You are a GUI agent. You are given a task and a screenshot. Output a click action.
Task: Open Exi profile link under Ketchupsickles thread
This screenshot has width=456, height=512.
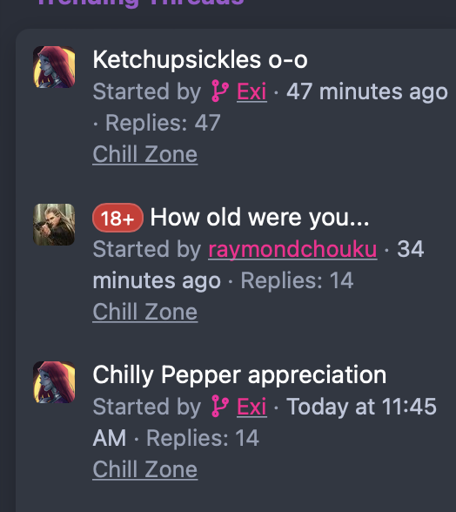[x=251, y=91]
